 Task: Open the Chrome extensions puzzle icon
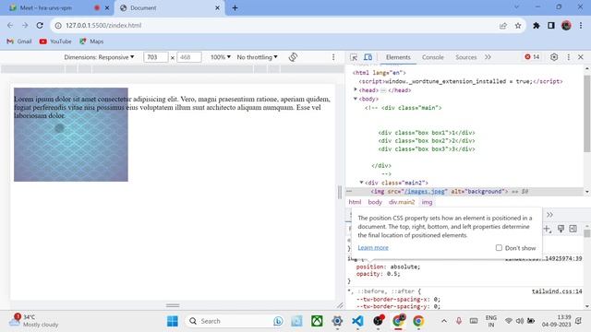(536, 26)
